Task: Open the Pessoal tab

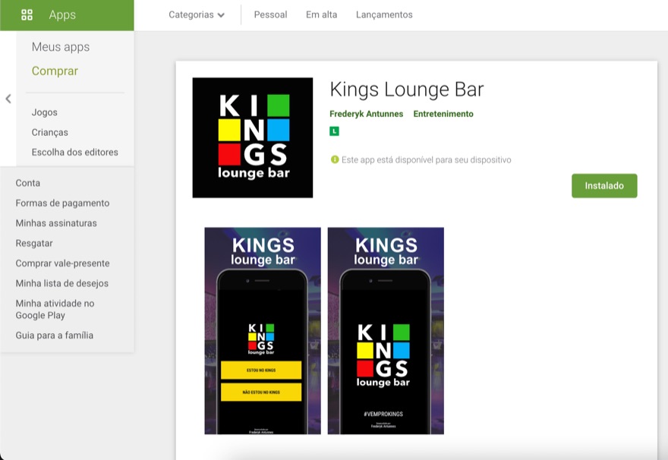Action: (270, 15)
